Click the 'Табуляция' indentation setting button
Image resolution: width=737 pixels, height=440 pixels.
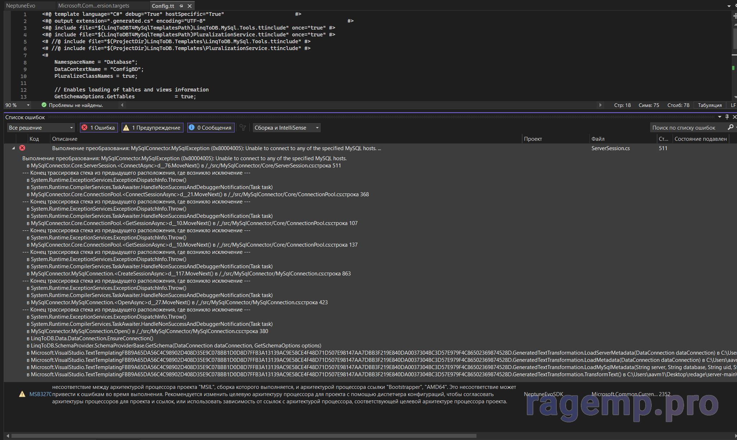(x=710, y=105)
